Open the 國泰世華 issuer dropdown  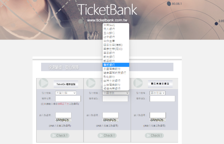pos(158,93)
